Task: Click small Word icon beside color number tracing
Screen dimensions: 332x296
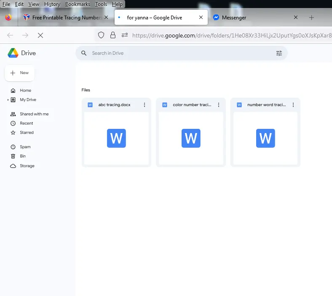Action: [x=165, y=105]
